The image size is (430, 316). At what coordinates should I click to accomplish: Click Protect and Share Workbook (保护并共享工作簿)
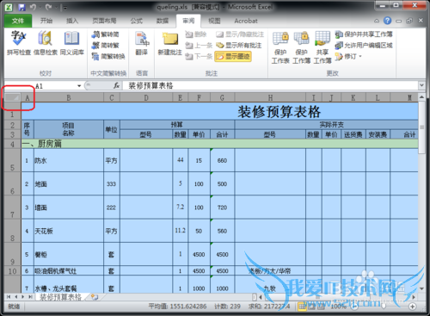pyautogui.click(x=364, y=34)
